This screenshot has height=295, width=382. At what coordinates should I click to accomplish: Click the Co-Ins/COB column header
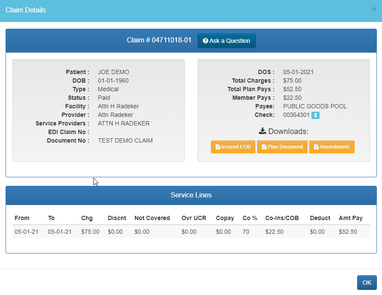[282, 218]
